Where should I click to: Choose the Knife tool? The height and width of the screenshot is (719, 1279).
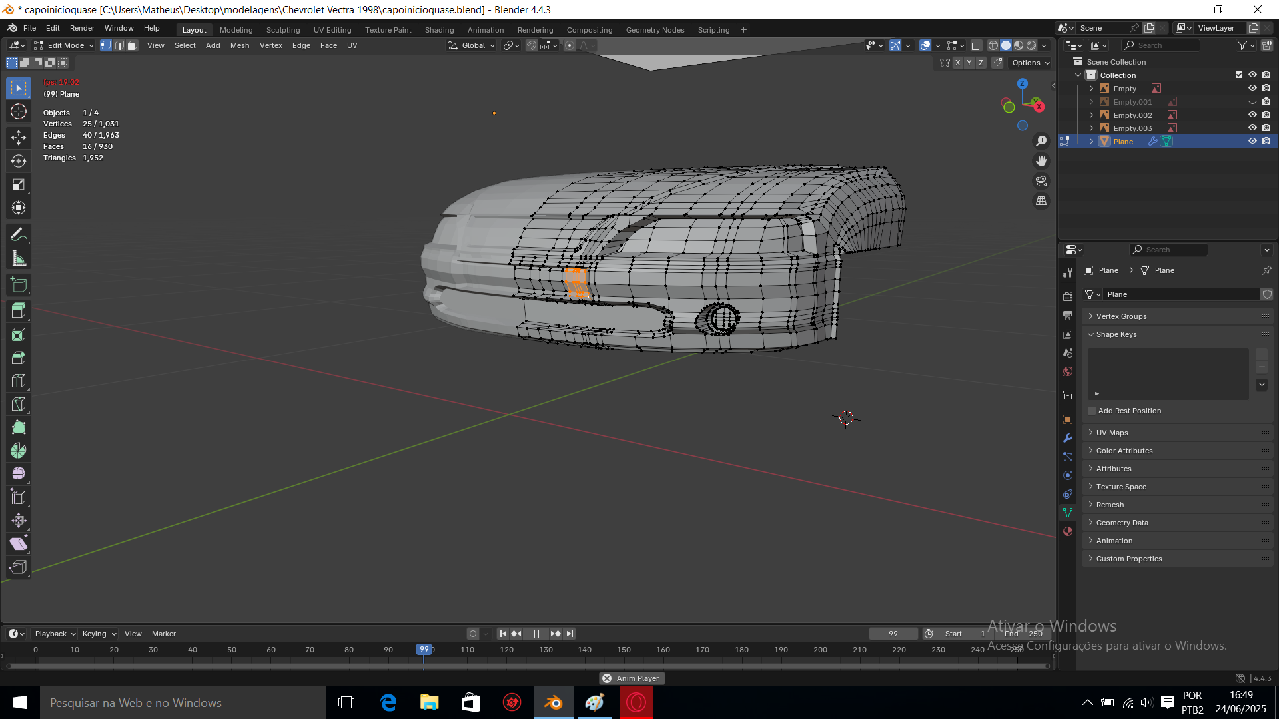[19, 404]
